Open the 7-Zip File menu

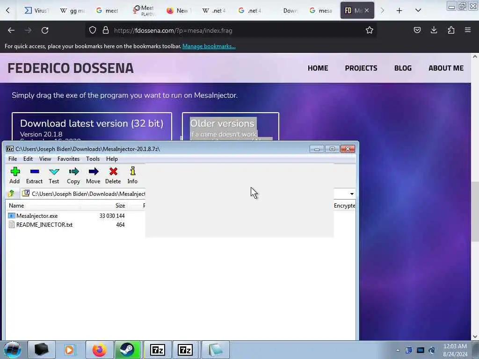click(13, 159)
